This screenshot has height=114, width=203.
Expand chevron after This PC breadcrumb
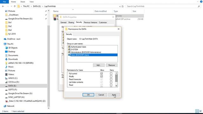pyautogui.click(x=31, y=6)
